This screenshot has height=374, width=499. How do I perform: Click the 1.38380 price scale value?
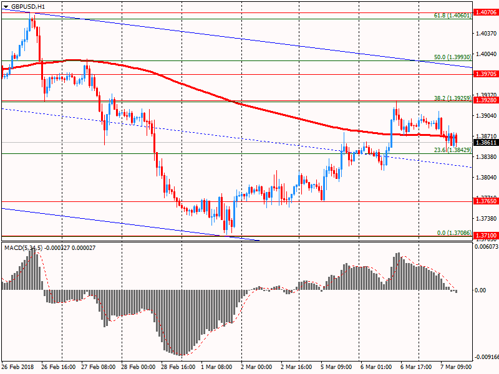click(x=486, y=157)
